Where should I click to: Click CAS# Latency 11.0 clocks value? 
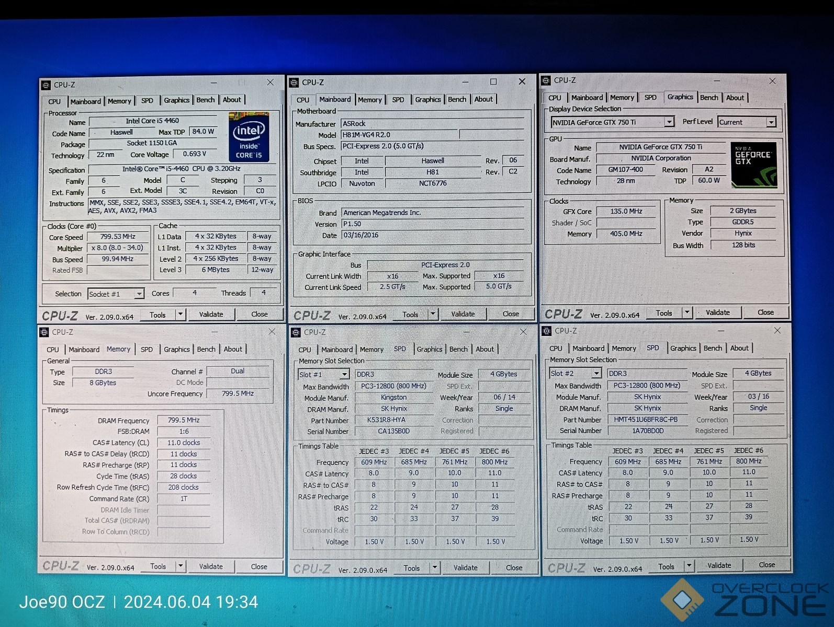click(x=184, y=443)
